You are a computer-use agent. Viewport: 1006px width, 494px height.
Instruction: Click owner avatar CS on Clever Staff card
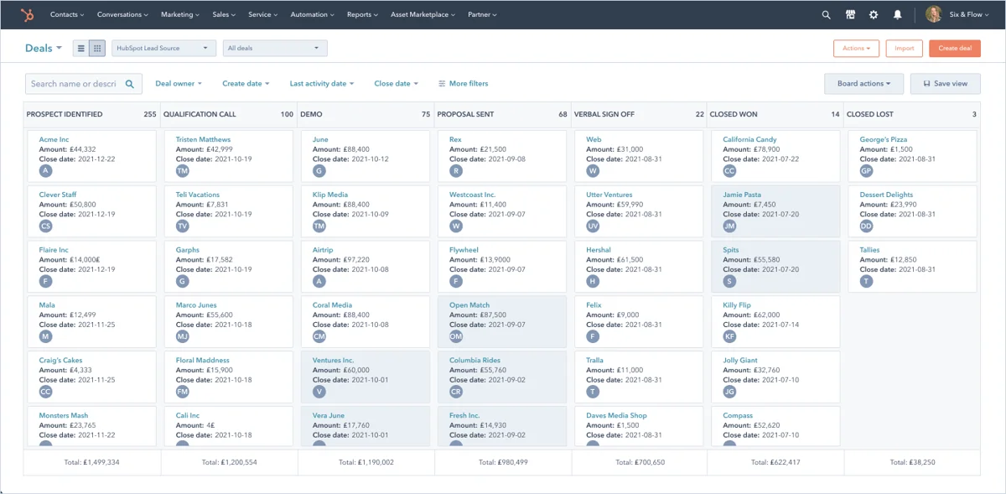(x=46, y=226)
